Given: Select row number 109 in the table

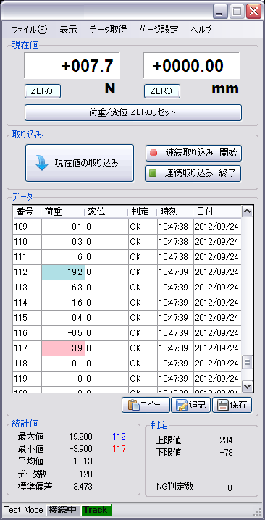Looking at the screenshot, I should coord(28,227).
